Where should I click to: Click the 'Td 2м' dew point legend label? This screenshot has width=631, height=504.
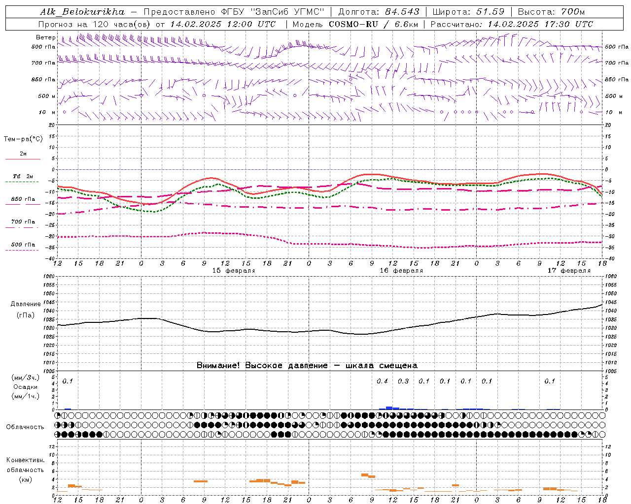tap(23, 176)
